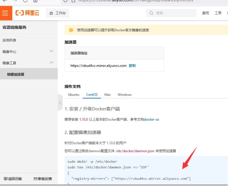Click 返回旧版 at the sidebar bottom

[x=13, y=179]
